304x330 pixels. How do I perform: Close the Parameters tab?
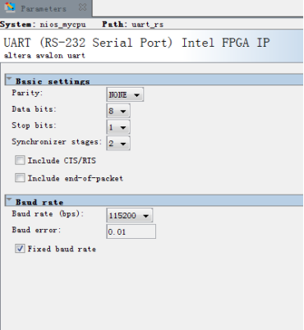(82, 7)
